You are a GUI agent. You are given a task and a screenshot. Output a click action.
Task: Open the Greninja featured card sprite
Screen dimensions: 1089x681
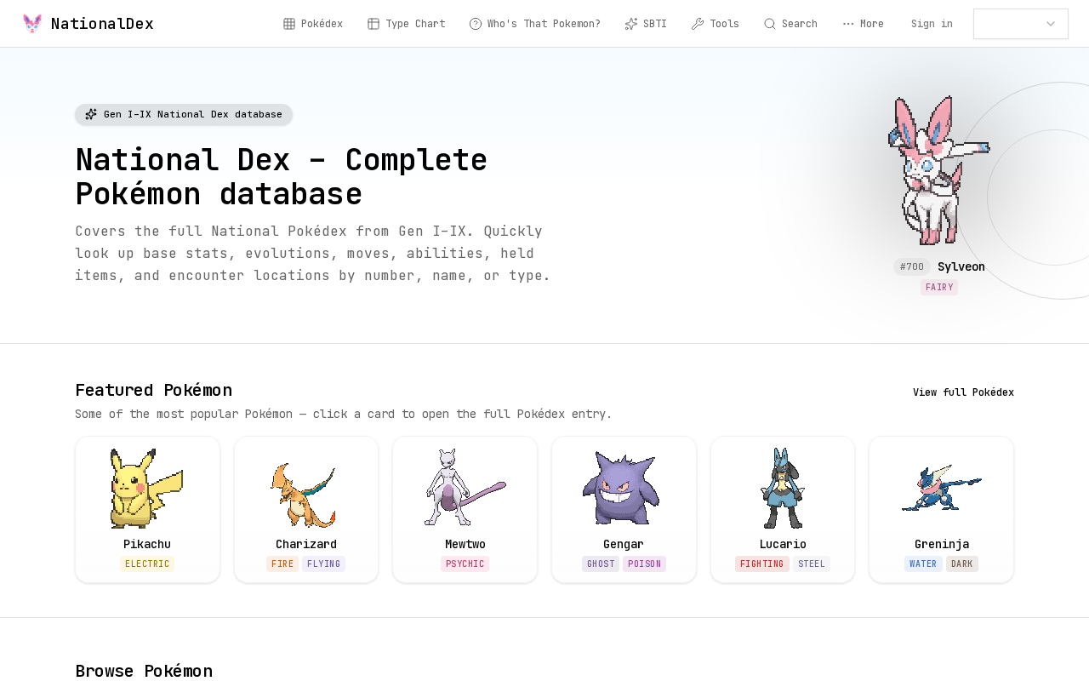coord(942,488)
